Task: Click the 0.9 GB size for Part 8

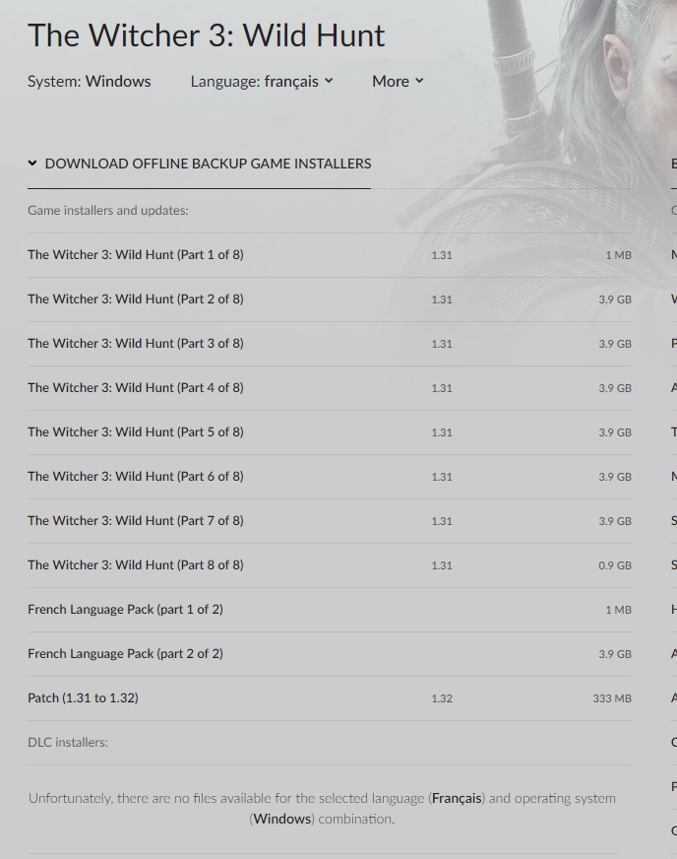Action: click(615, 565)
